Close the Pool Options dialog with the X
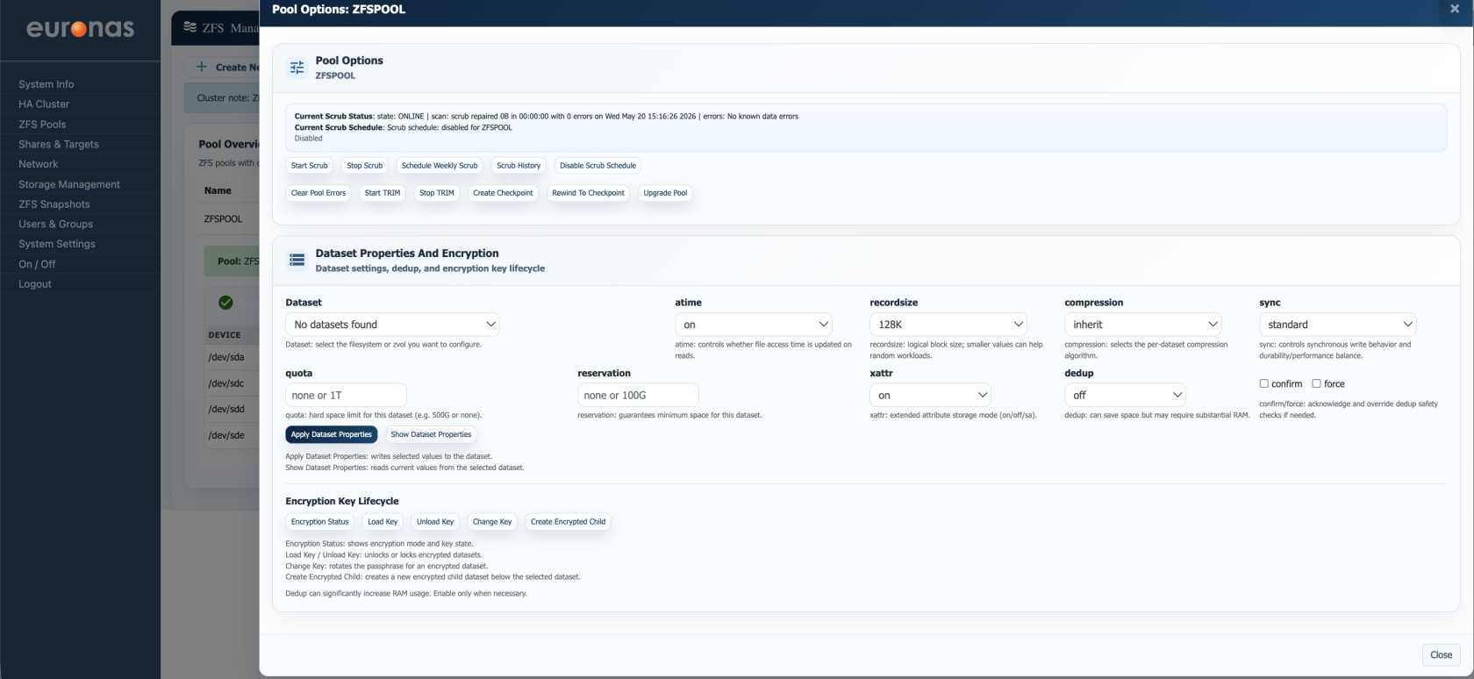 1455,9
